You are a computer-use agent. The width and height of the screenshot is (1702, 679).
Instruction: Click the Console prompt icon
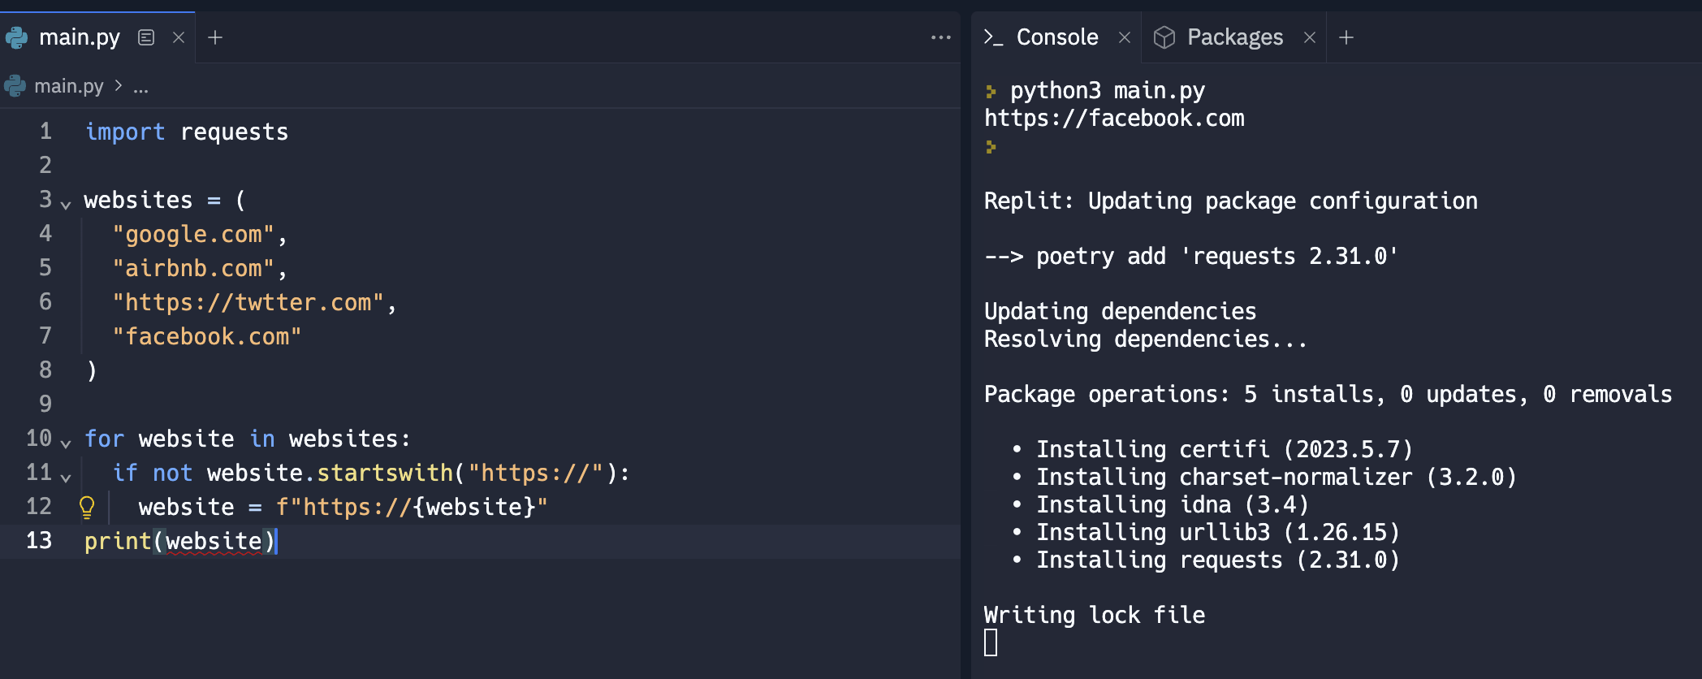point(993,37)
